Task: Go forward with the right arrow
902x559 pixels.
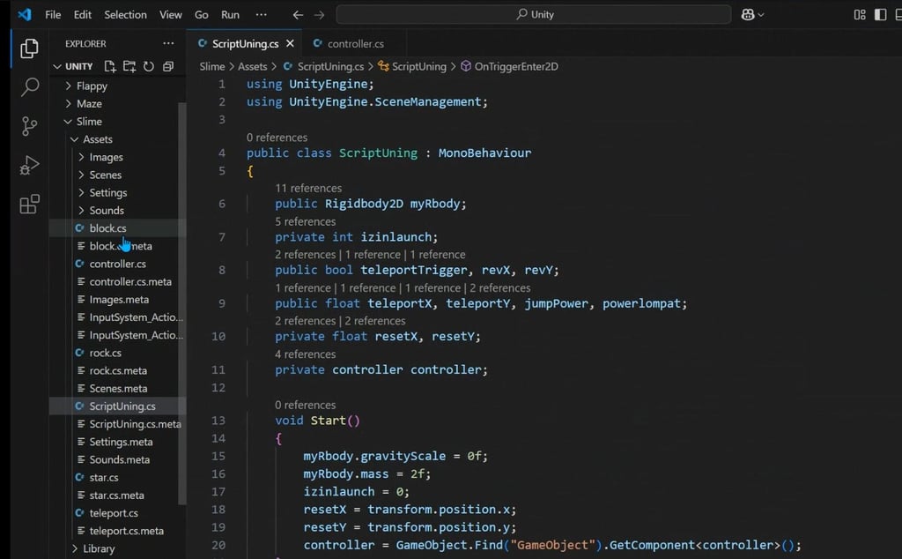Action: click(319, 14)
